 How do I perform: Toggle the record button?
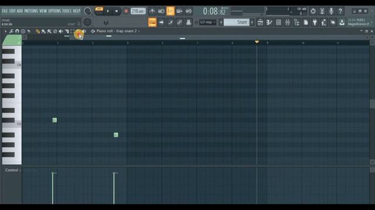click(x=126, y=11)
